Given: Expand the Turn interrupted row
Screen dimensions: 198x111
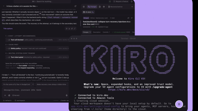Looking at the screenshot, I should click(7, 57).
